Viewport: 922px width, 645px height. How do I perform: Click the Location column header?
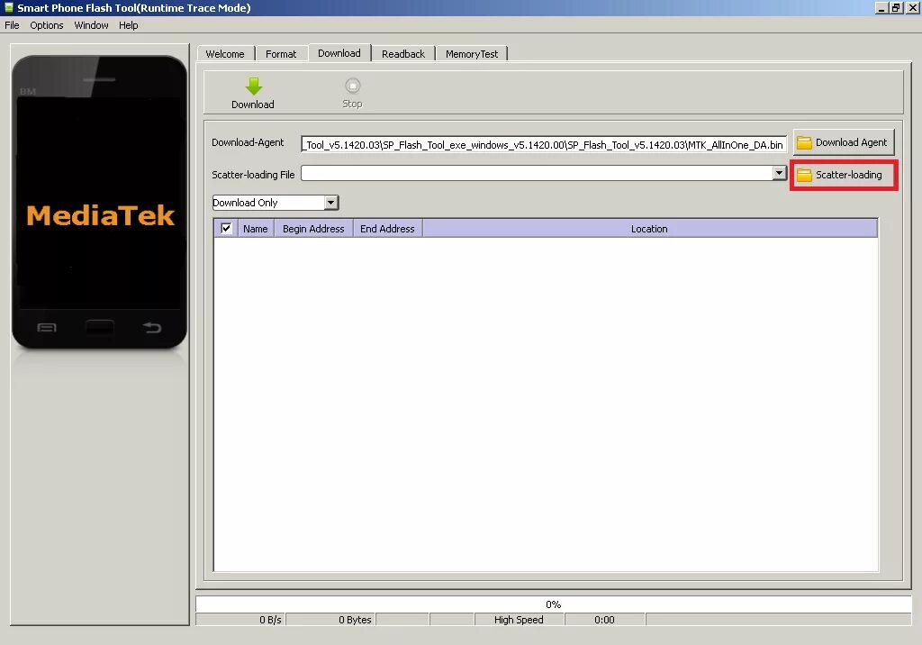point(650,228)
